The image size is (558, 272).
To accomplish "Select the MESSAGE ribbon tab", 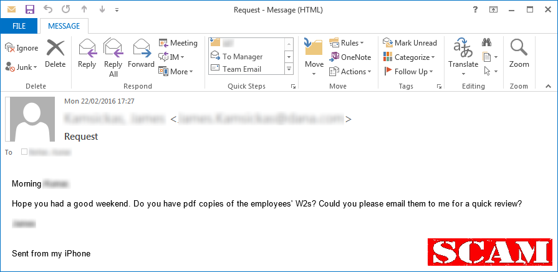I will 64,26.
